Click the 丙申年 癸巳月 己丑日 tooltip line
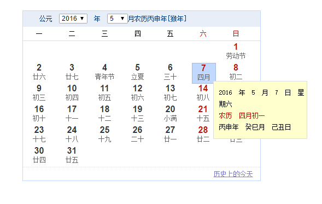 [255, 127]
